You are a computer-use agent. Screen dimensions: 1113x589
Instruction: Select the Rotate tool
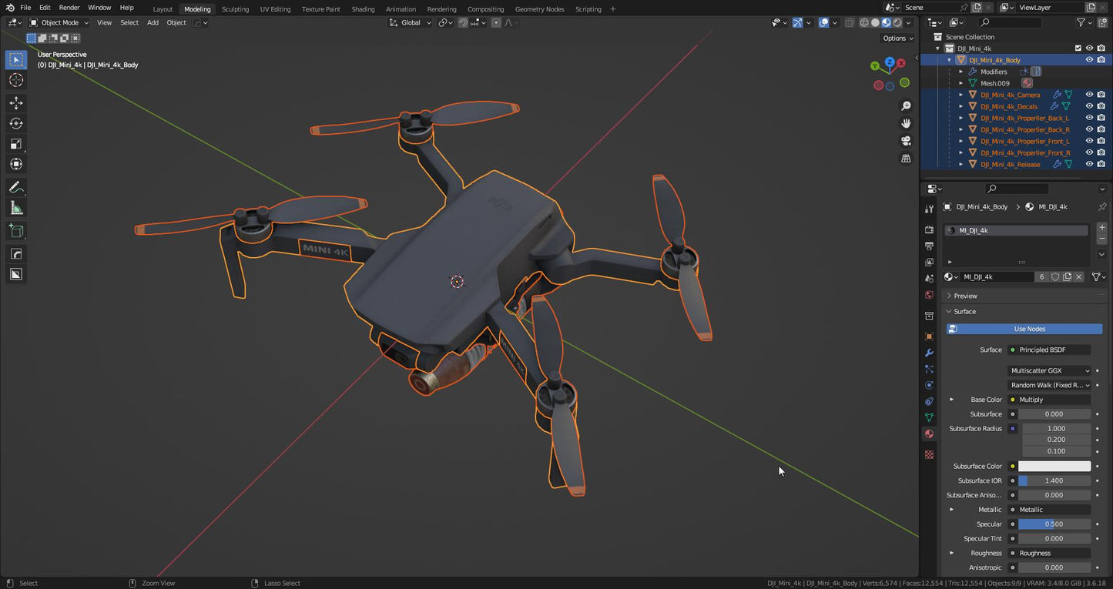pos(15,122)
